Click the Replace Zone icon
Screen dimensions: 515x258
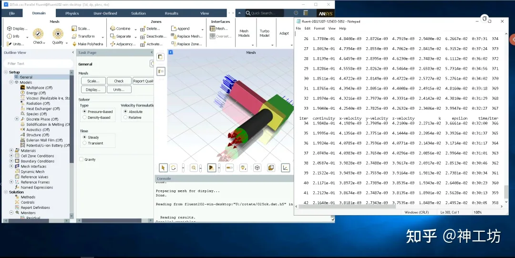[x=174, y=44]
